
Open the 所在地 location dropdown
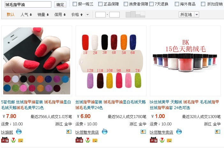(189, 15)
